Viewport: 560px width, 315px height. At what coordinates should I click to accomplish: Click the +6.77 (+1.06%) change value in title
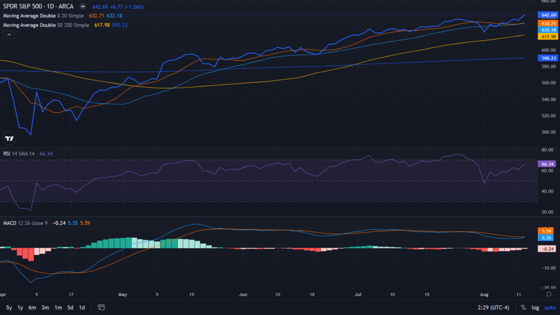coord(127,7)
